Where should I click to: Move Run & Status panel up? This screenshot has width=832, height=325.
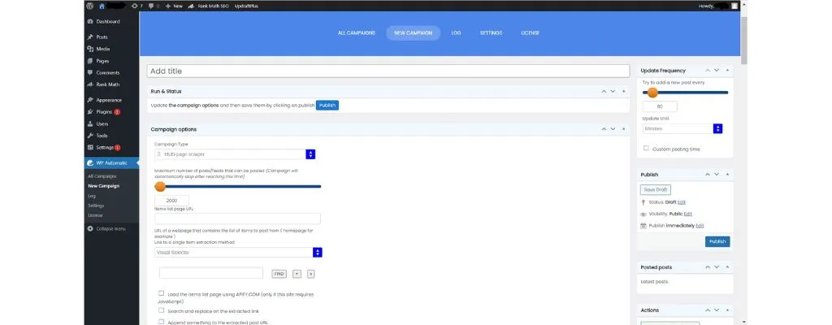(x=604, y=91)
